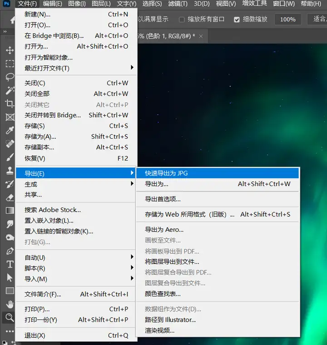Select the Zoom tool in toolbar
327x345 pixels.
pos(10,317)
